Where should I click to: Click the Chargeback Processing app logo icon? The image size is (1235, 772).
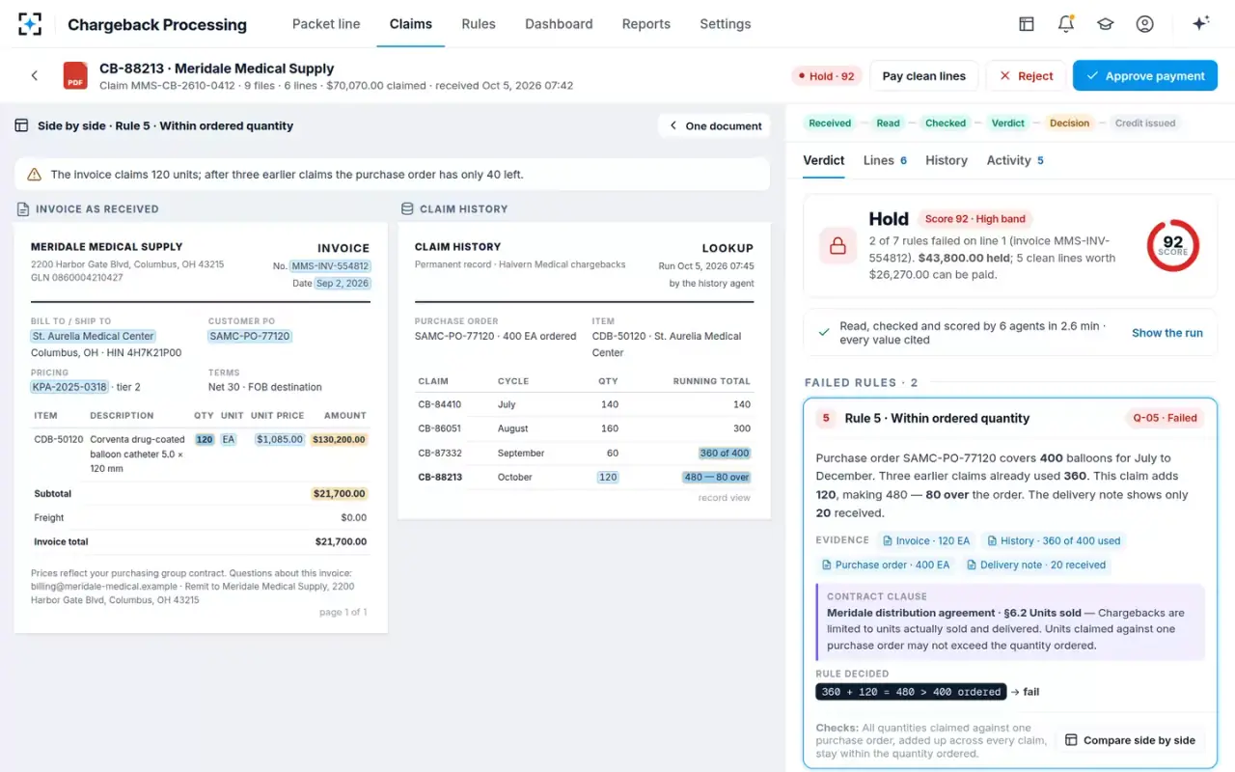(x=30, y=24)
